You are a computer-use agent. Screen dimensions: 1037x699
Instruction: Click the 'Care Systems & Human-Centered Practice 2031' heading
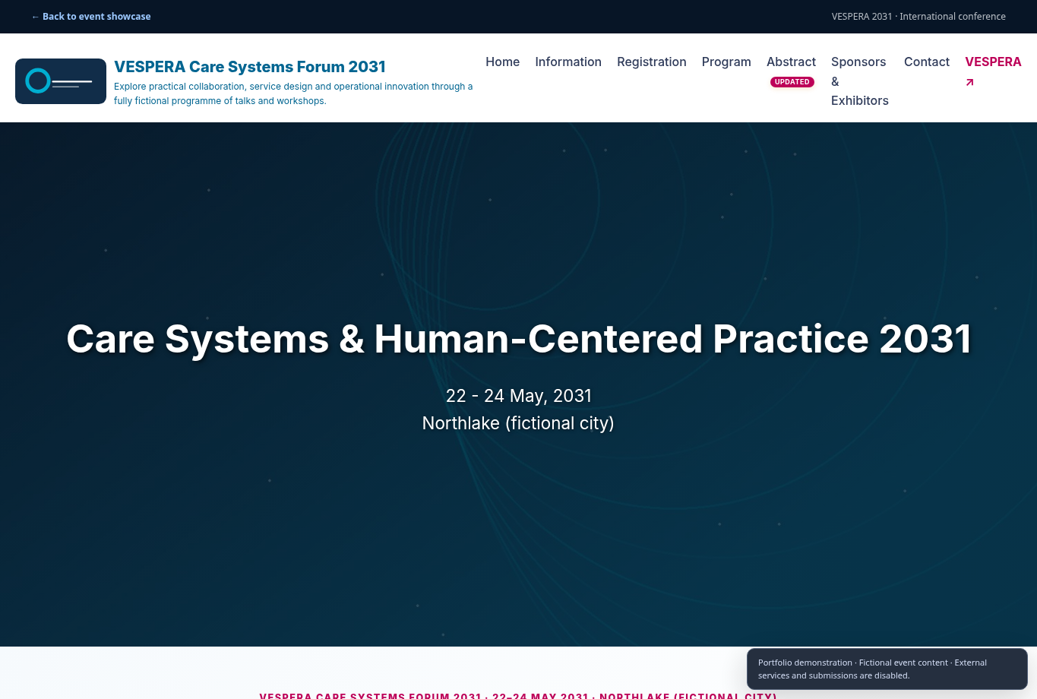tap(519, 339)
